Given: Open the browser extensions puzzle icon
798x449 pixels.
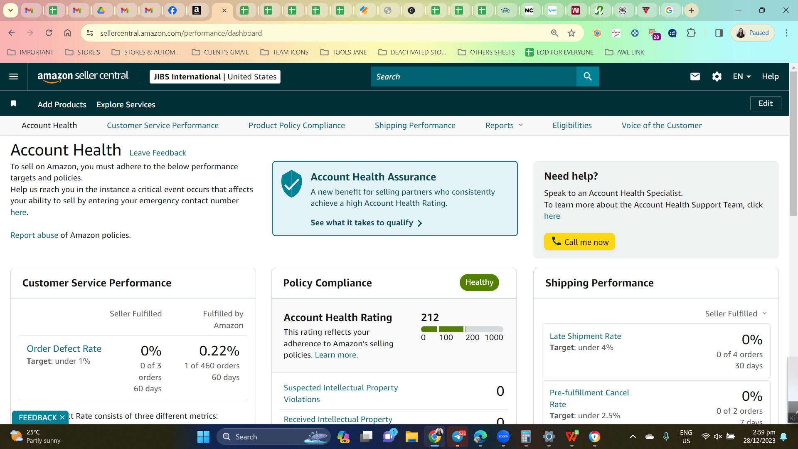Looking at the screenshot, I should coord(691,33).
